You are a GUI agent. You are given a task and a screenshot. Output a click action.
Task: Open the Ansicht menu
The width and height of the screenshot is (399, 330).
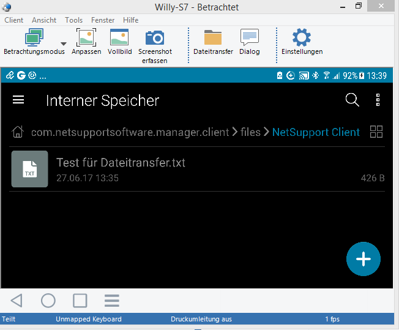pos(44,20)
